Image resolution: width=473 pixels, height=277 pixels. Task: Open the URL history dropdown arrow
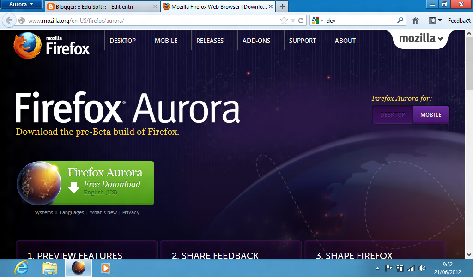coord(293,20)
